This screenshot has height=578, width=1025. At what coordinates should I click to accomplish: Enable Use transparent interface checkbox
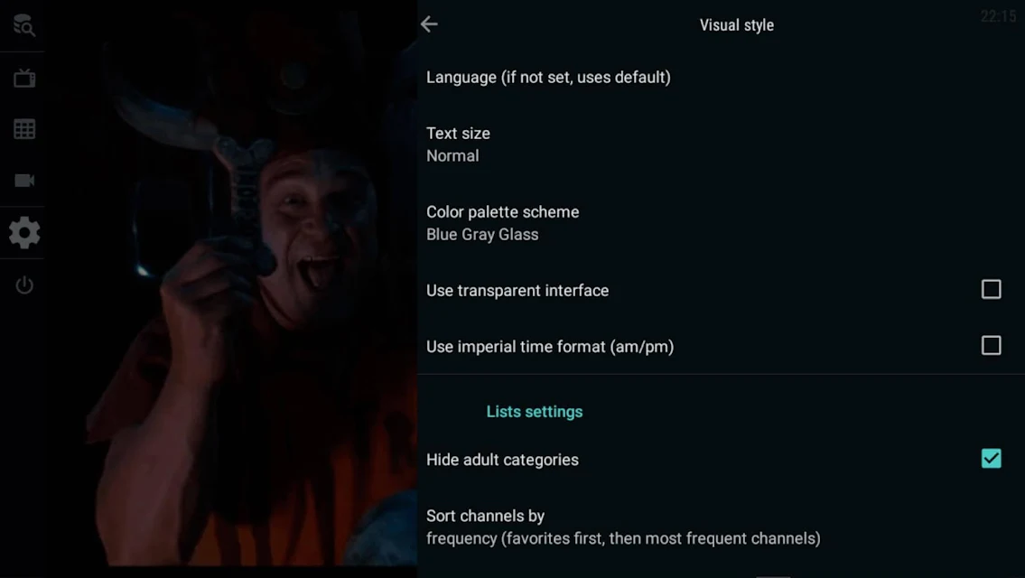point(991,289)
